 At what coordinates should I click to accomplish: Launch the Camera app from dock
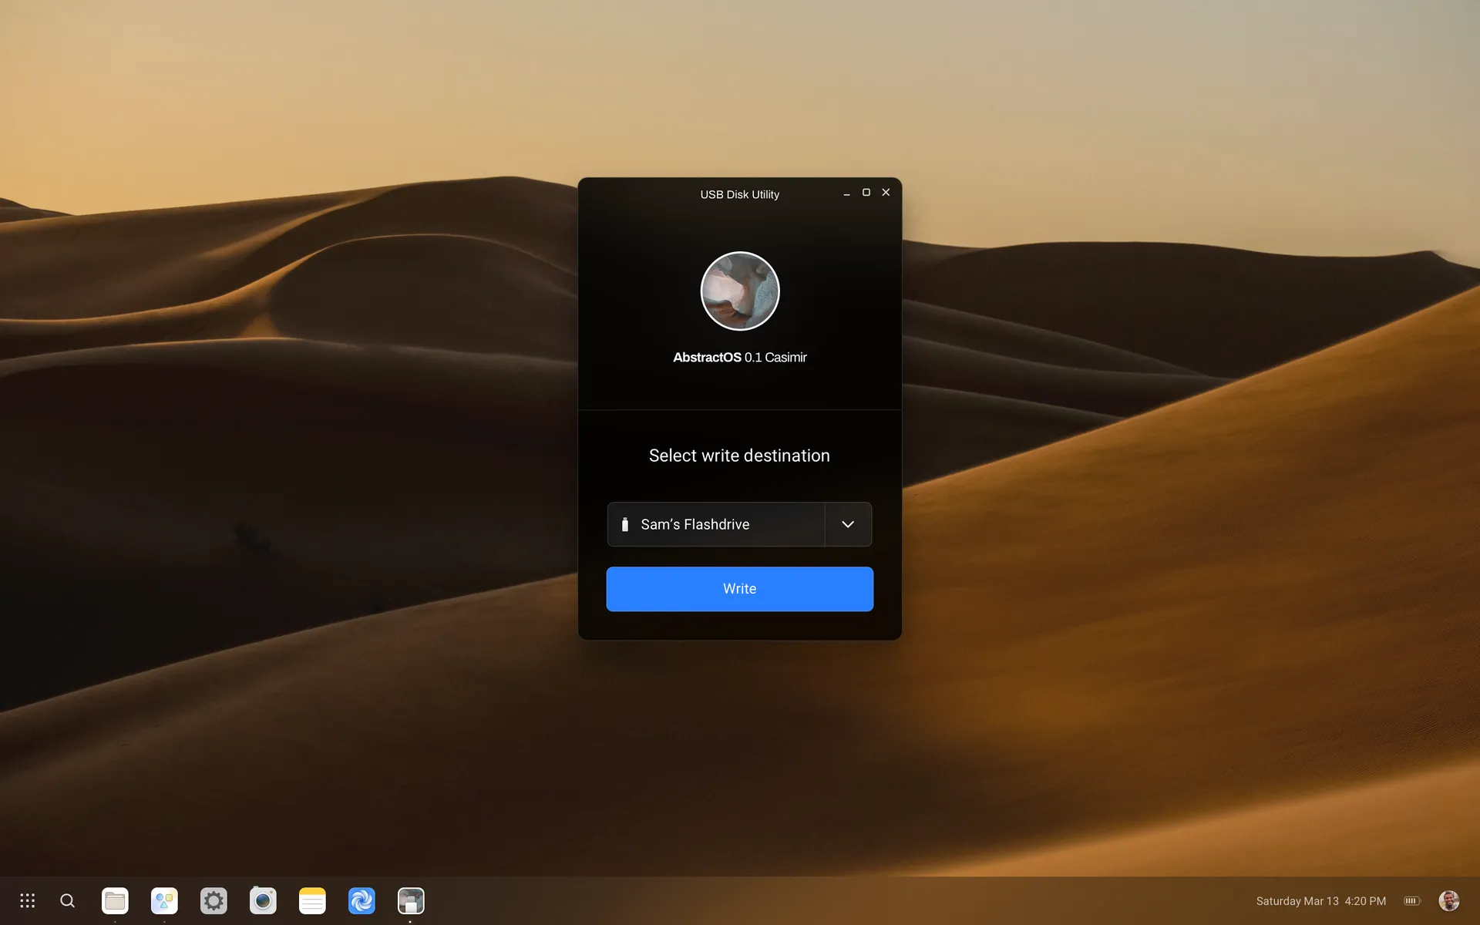coord(263,900)
